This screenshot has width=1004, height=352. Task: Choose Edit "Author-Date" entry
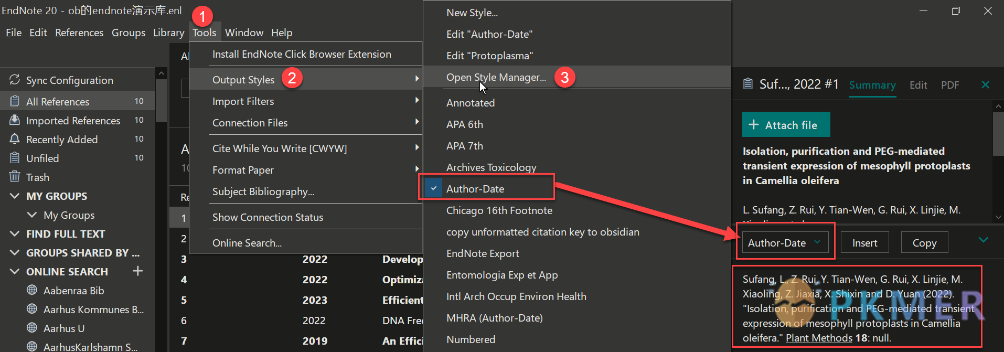(576, 34)
